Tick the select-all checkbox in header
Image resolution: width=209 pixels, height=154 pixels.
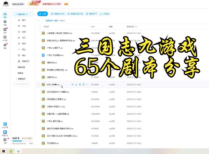click(40, 26)
